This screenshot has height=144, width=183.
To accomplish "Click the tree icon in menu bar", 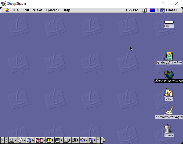I will point(145,10).
